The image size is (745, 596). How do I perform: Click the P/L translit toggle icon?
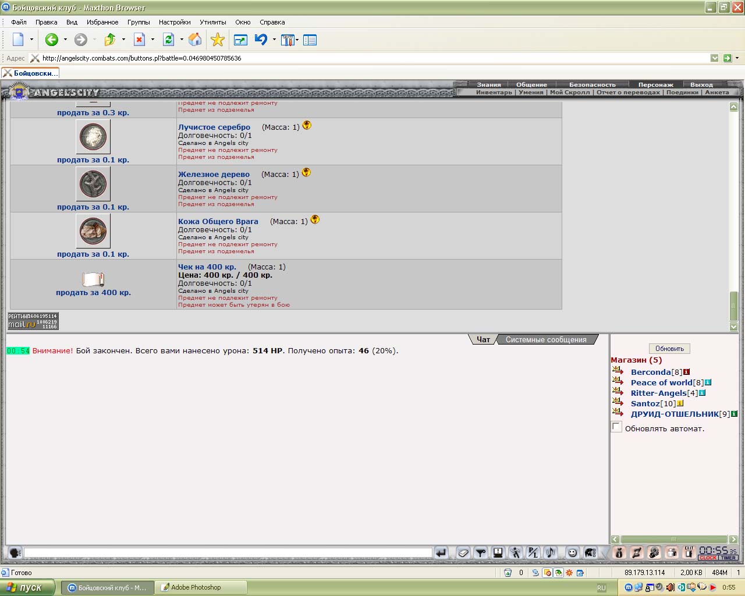(x=533, y=552)
